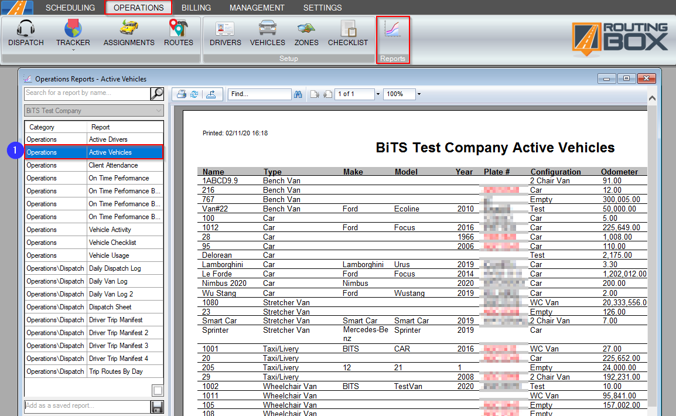The image size is (676, 416).
Task: Click the 'Van#22' vehicle name
Action: (x=215, y=209)
